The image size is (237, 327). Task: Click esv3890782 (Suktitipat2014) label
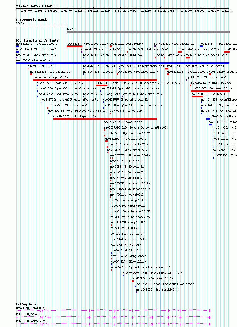pyautogui.click(x=75, y=116)
